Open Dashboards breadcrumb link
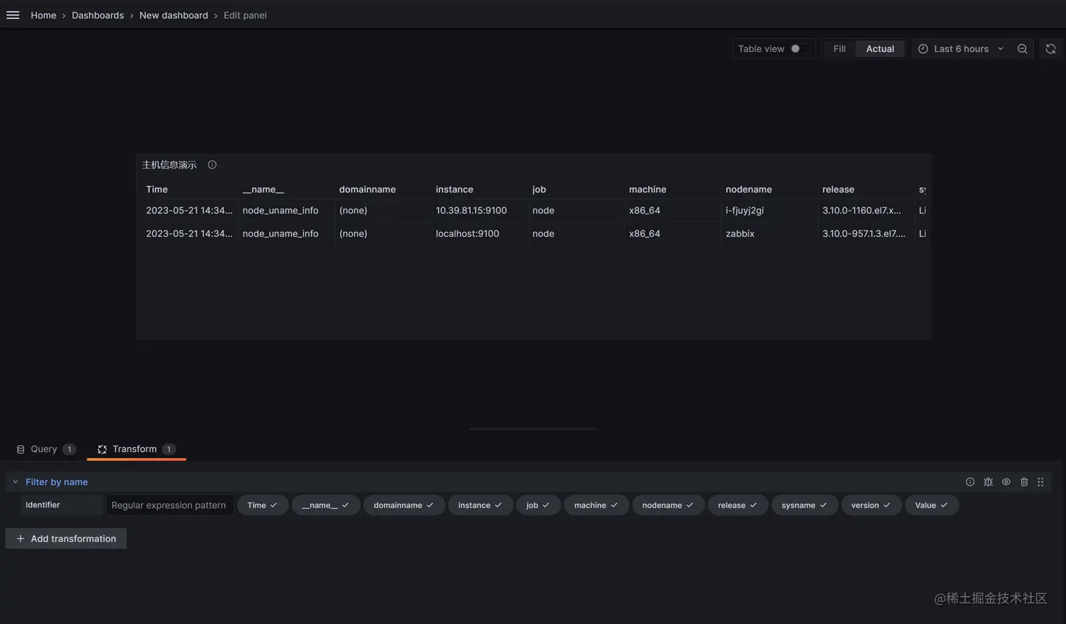The image size is (1066, 624). pyautogui.click(x=98, y=16)
